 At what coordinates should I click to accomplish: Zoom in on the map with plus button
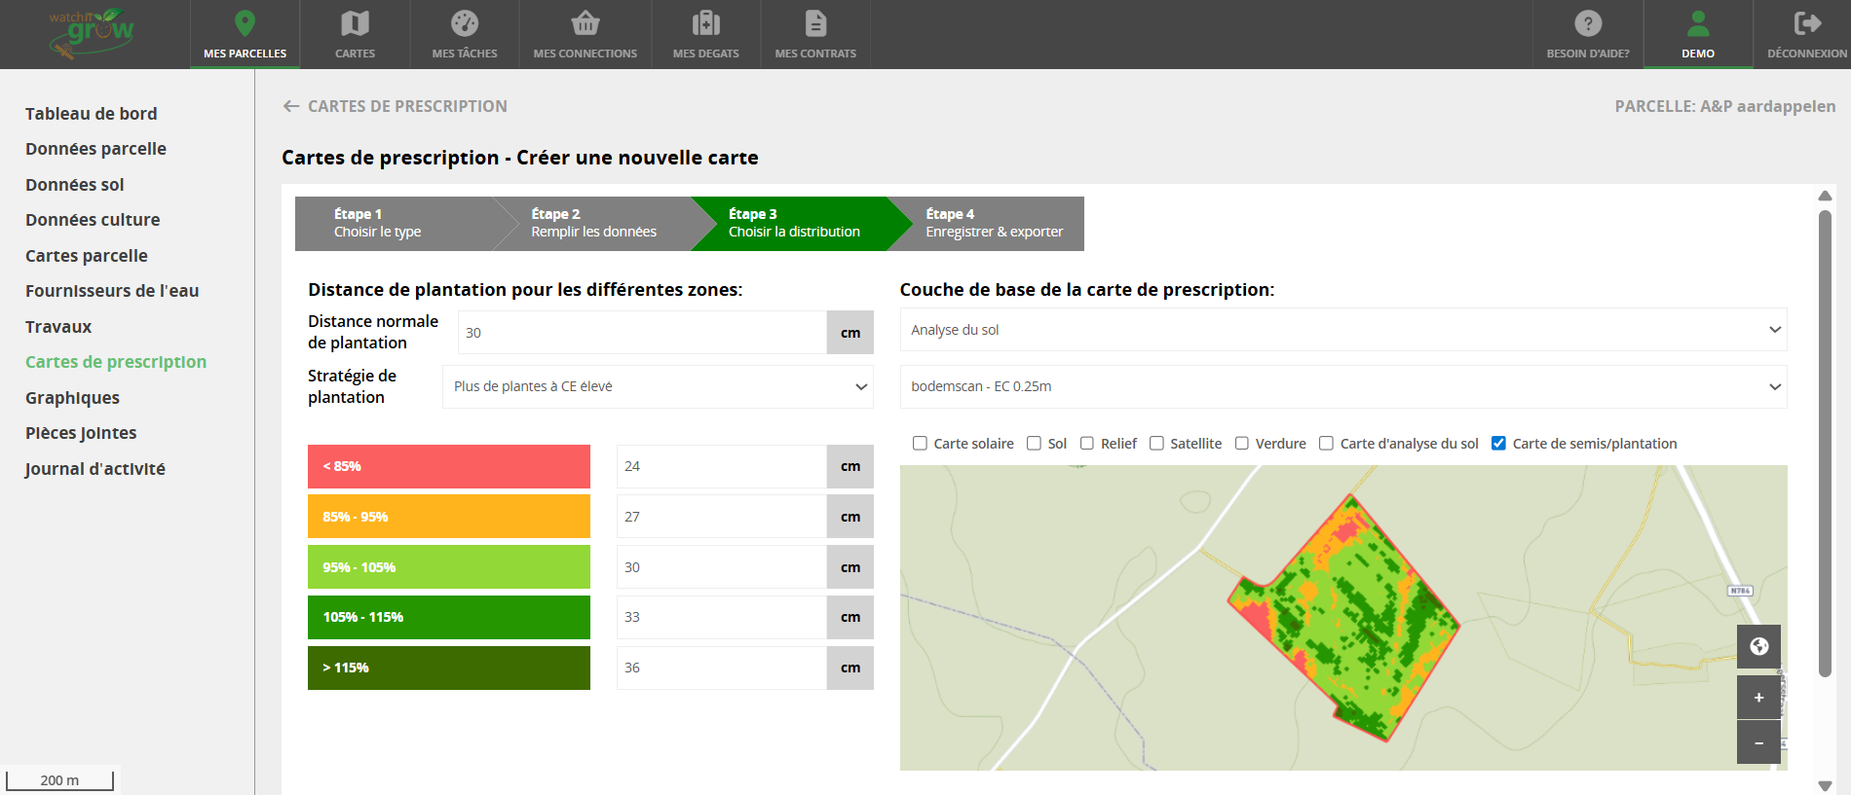point(1758,697)
